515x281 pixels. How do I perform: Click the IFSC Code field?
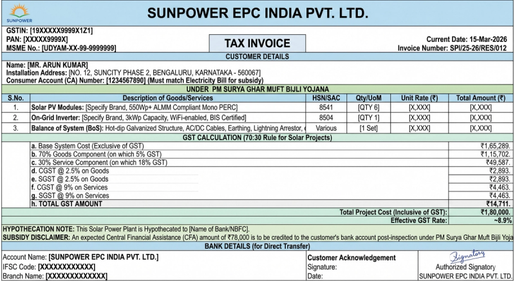(x=49, y=267)
